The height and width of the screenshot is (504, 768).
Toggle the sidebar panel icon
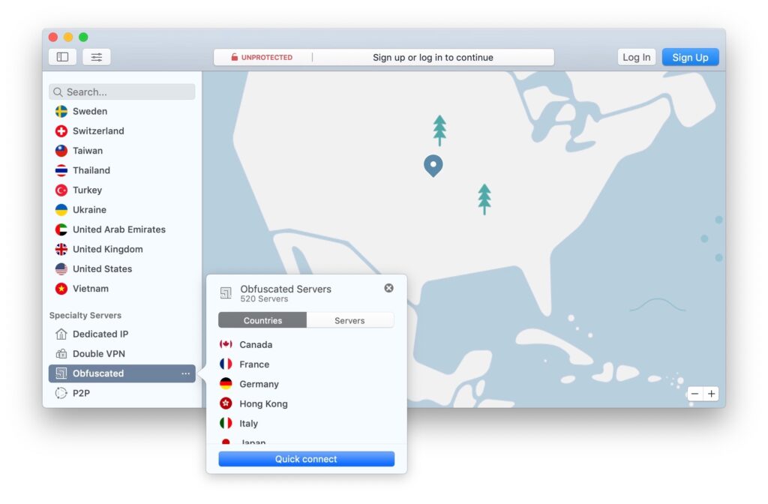tap(62, 57)
